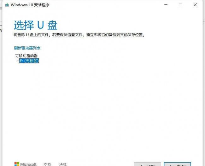The height and width of the screenshot is (166, 205).
Task: Select the E: (无标签) drive entry
Action: click(29, 61)
